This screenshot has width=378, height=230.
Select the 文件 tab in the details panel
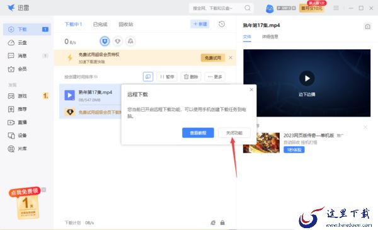[247, 37]
